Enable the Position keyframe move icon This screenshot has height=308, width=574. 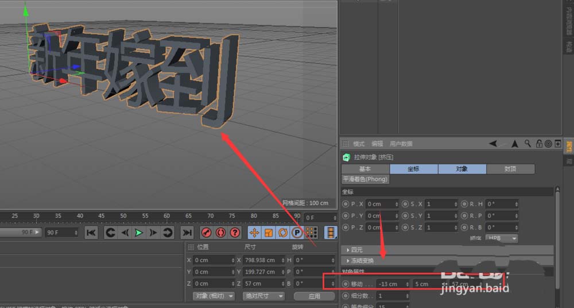tap(254, 233)
